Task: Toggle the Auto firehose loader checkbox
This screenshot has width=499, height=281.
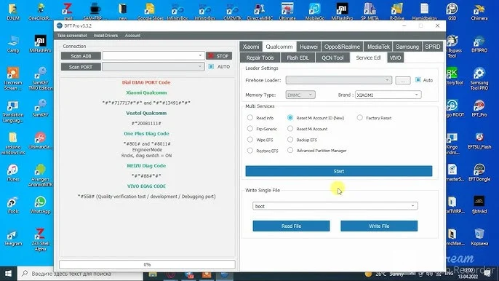Action: [x=418, y=80]
